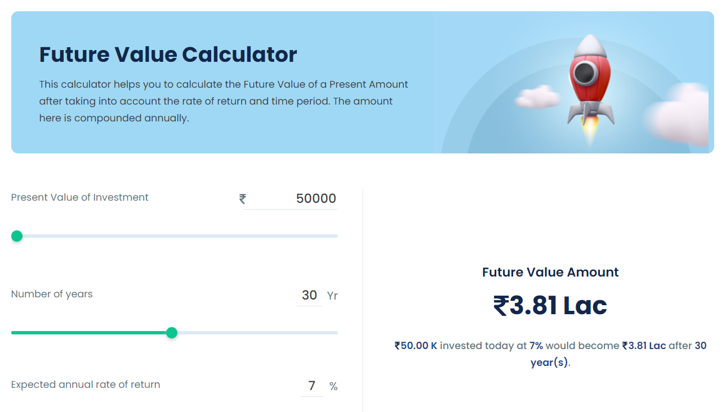Click the percent symbol beside rate field
The height and width of the screenshot is (412, 726).
click(333, 386)
